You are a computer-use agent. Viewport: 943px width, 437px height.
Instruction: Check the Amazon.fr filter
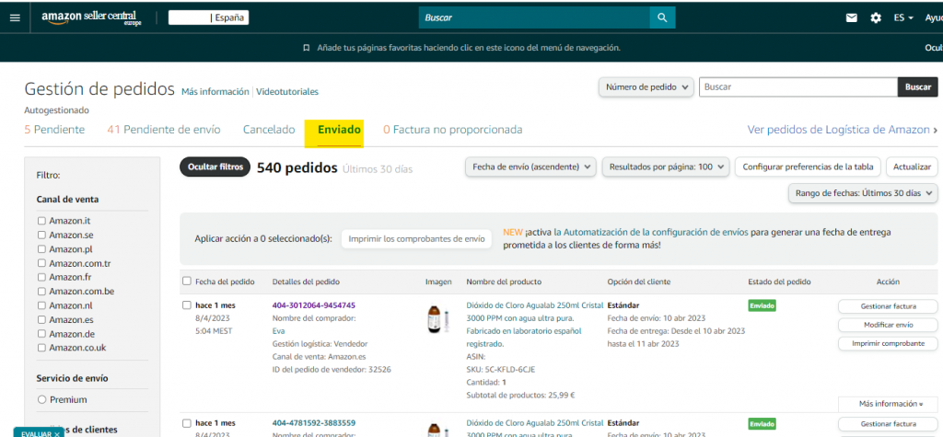tap(41, 277)
